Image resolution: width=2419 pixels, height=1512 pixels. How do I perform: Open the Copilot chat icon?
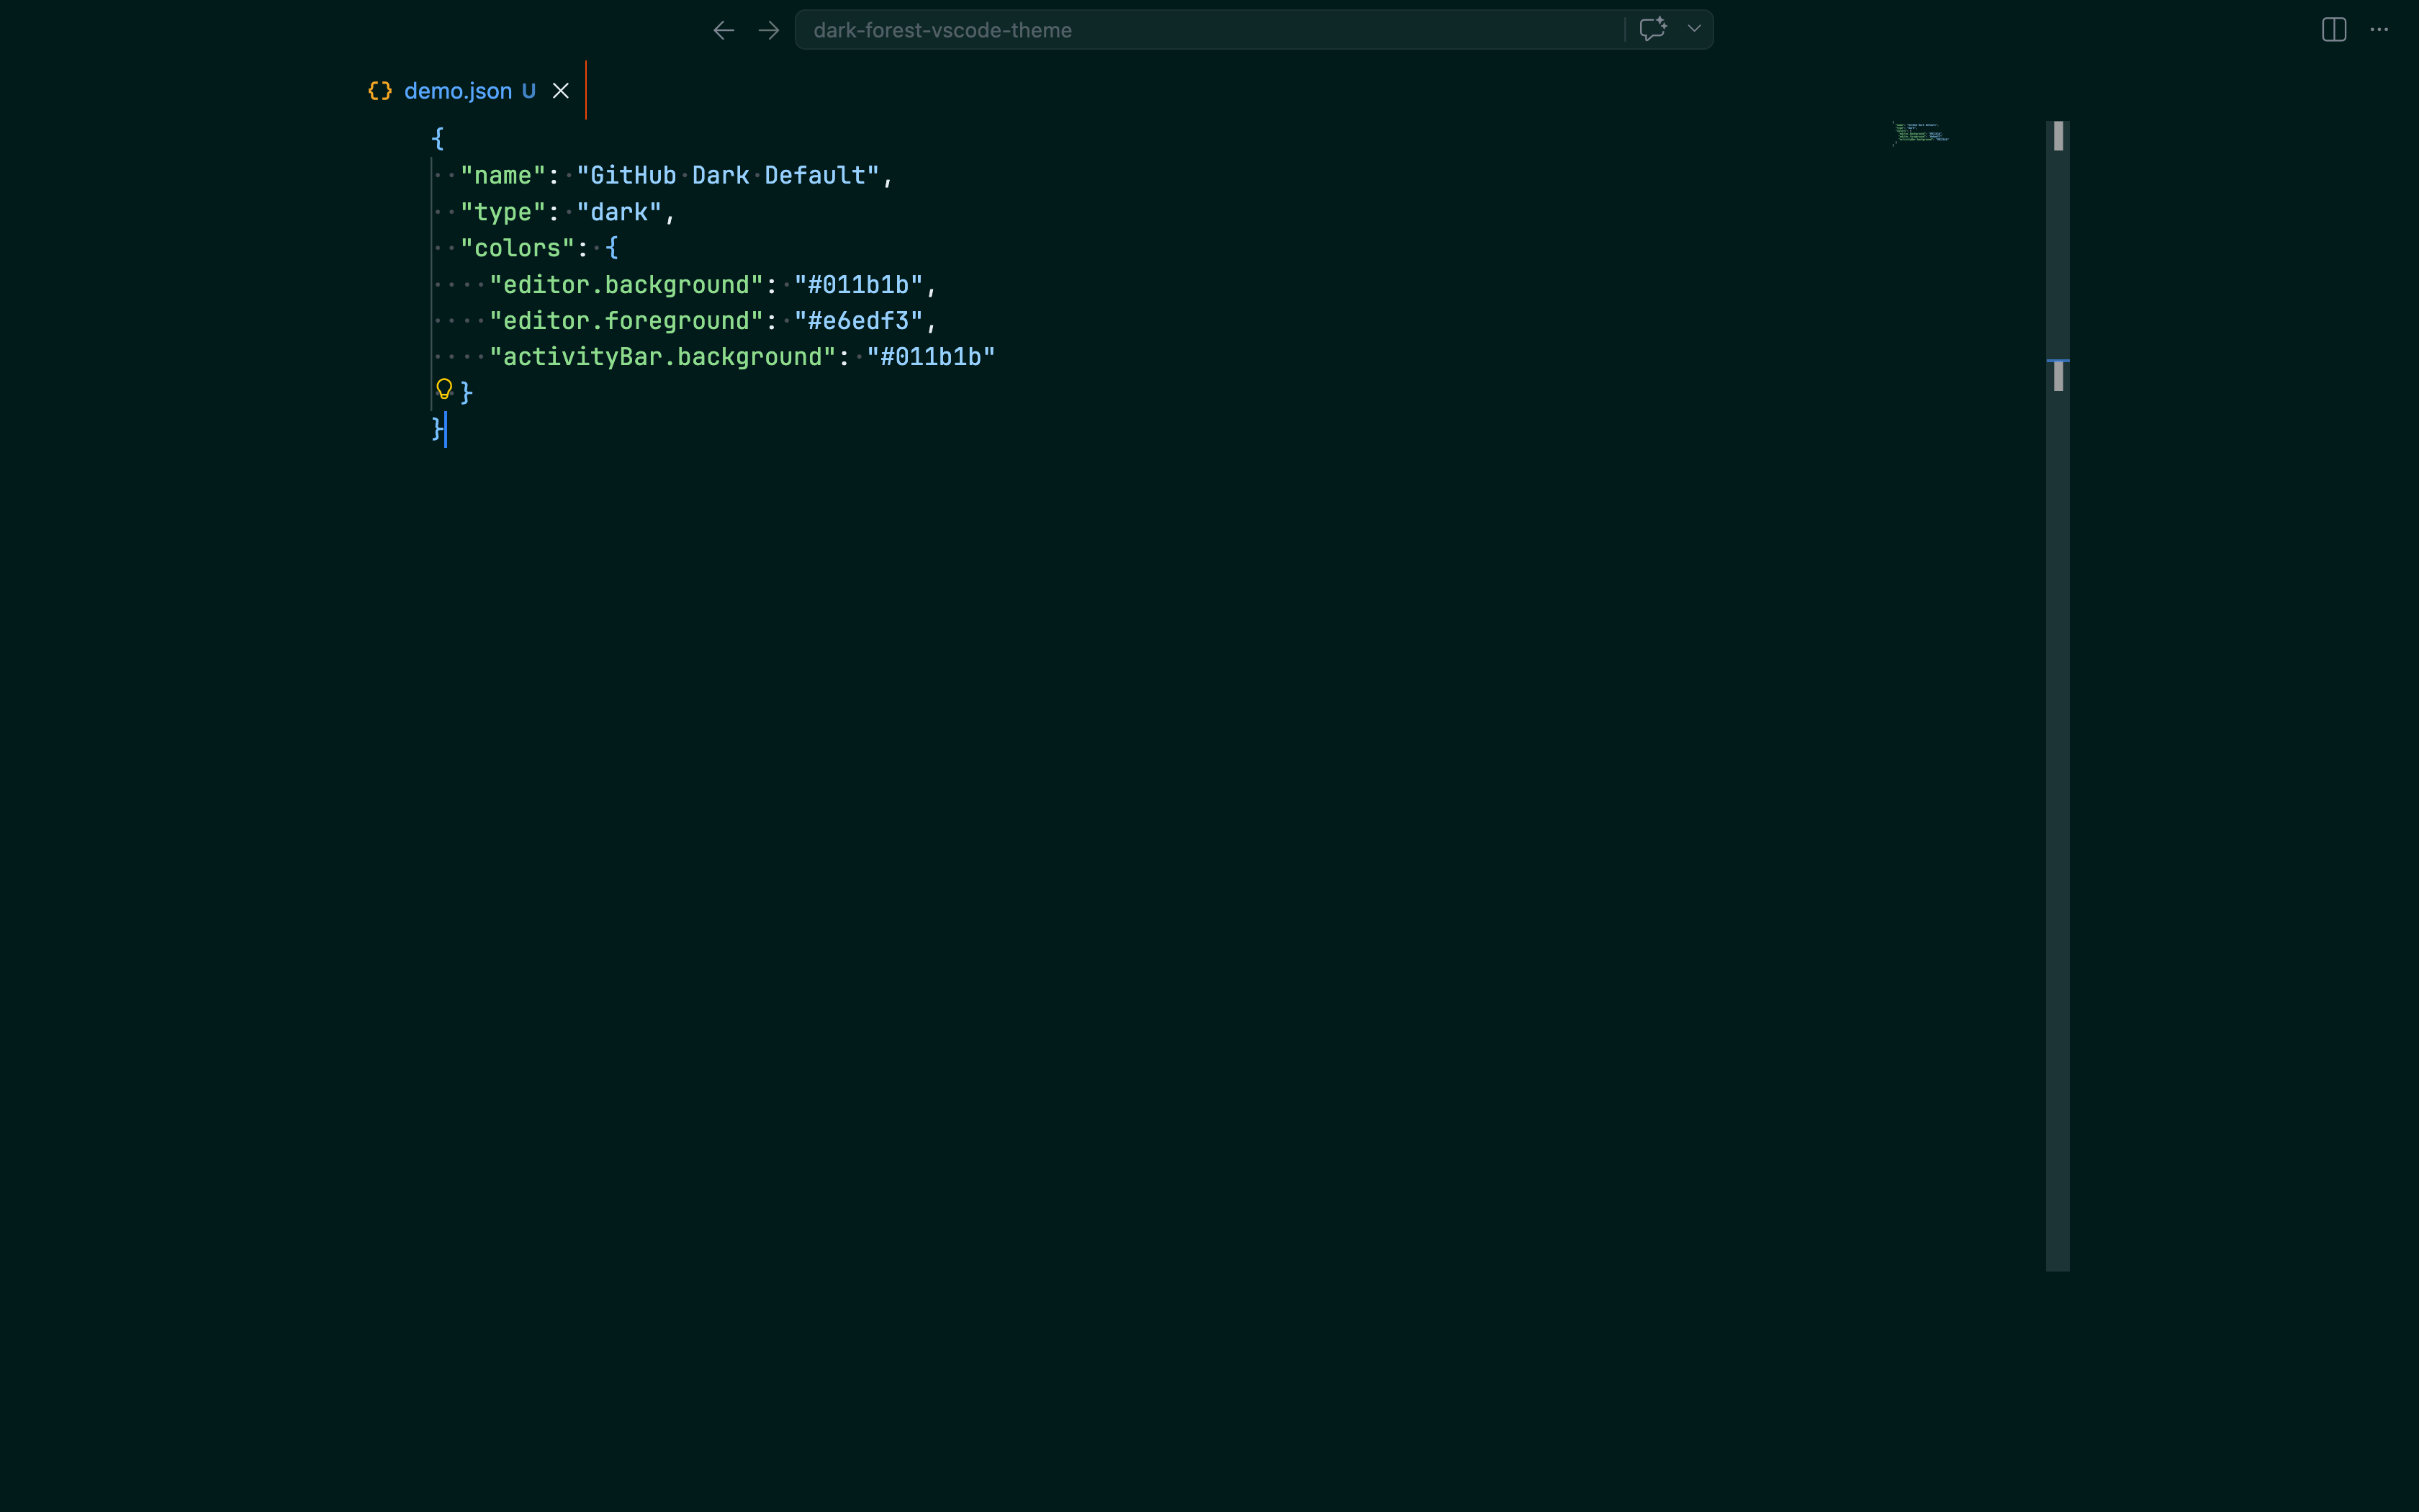(1652, 29)
